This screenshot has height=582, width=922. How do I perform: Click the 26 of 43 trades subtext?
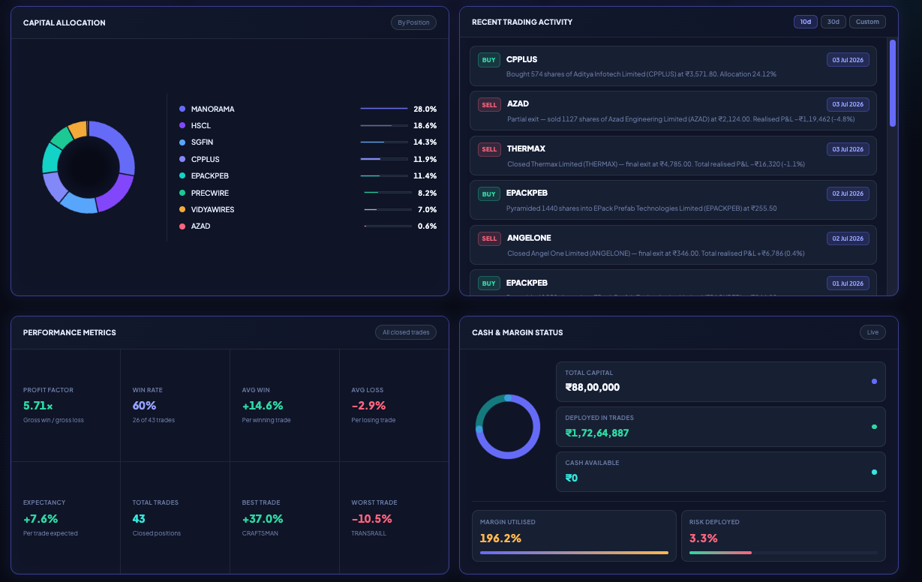tap(154, 420)
